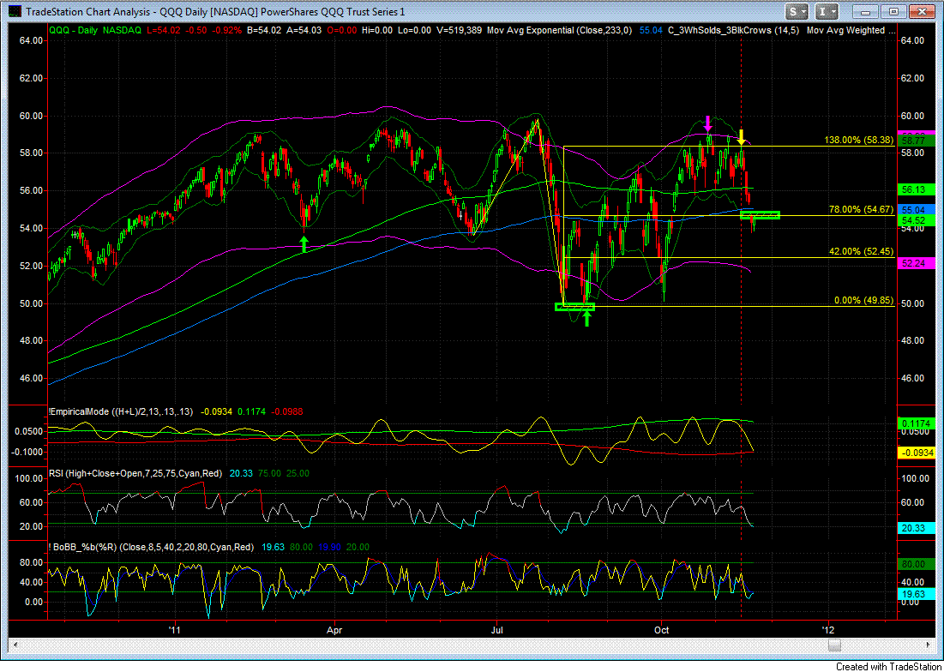Click the "'11" date axis label

coord(175,629)
